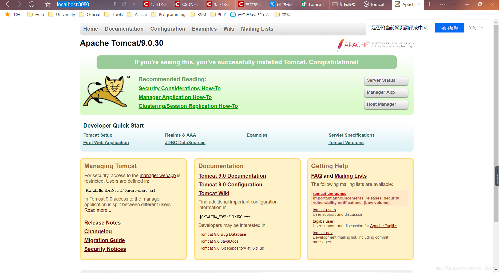The height and width of the screenshot is (273, 499).
Task: Open the Examples nav item
Action: click(x=204, y=29)
